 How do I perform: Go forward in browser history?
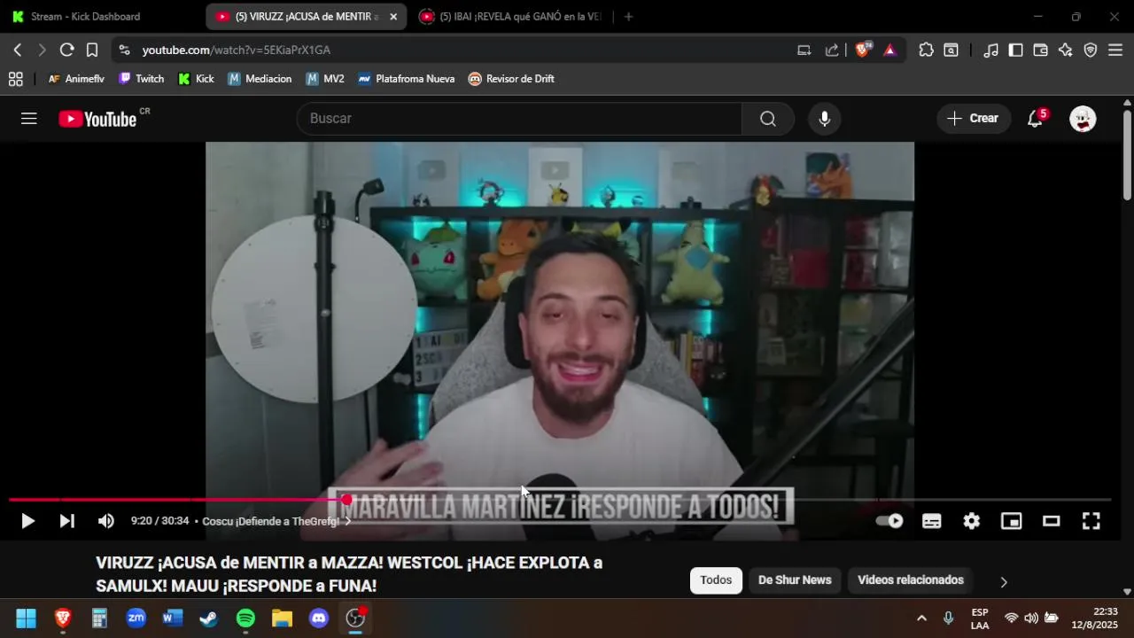(42, 51)
